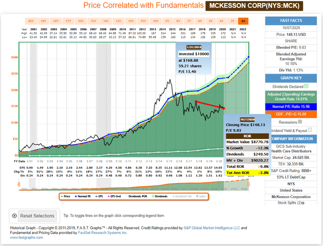The height and width of the screenshot is (246, 323).
Task: Select the All time range tab
Action: (x=243, y=21)
